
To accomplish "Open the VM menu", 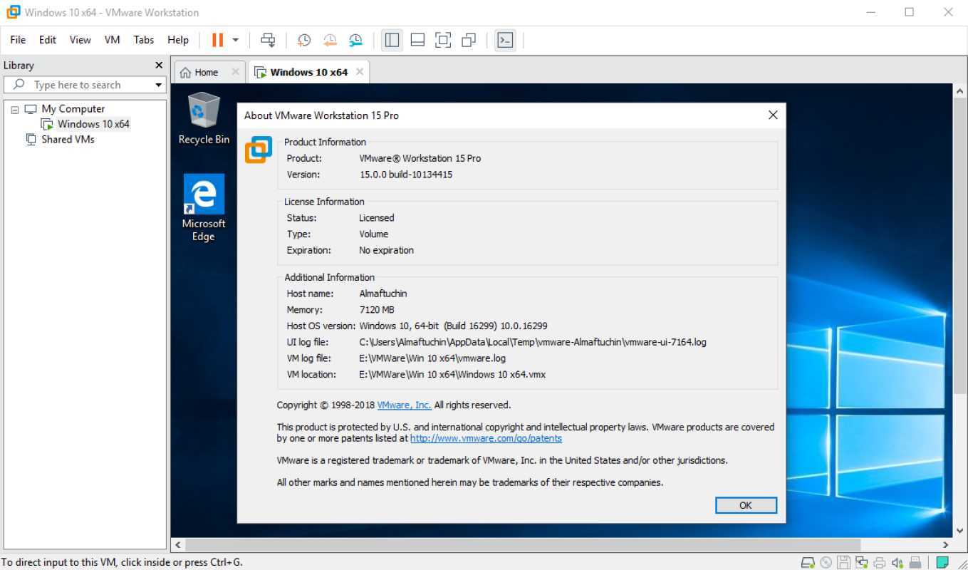I will pos(111,40).
